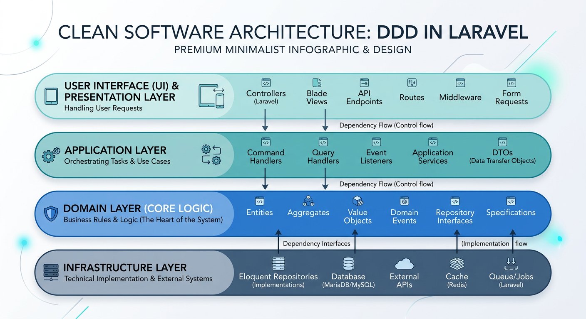This screenshot has height=319, width=586.
Task: Select the "Aggregates" label
Action: click(x=308, y=213)
